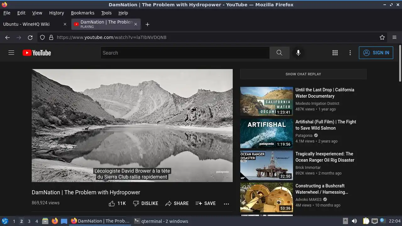Open the History menu
Image resolution: width=402 pixels, height=226 pixels.
pyautogui.click(x=57, y=13)
